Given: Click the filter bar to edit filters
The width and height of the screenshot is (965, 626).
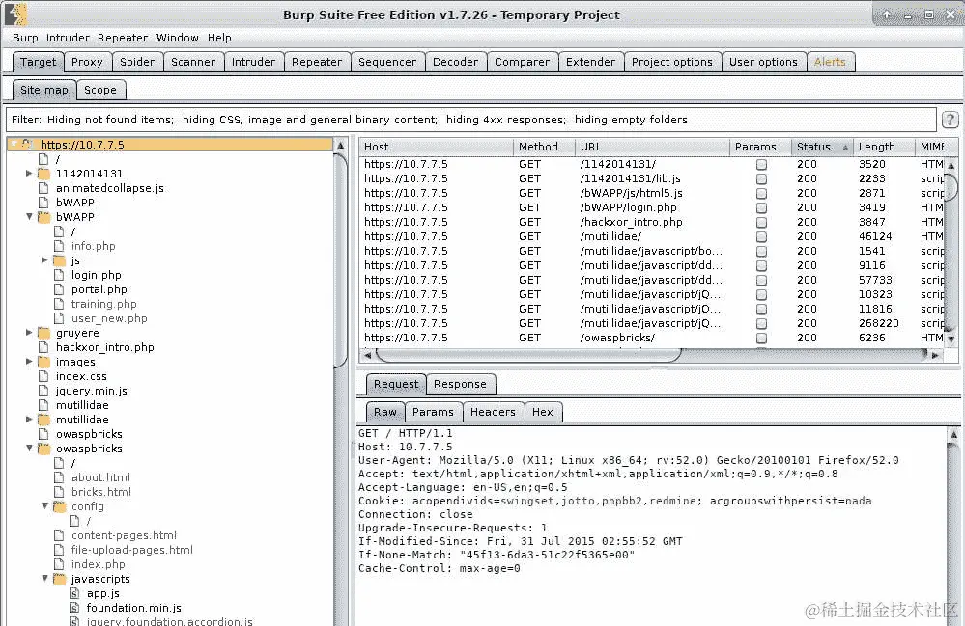Looking at the screenshot, I should tap(470, 120).
